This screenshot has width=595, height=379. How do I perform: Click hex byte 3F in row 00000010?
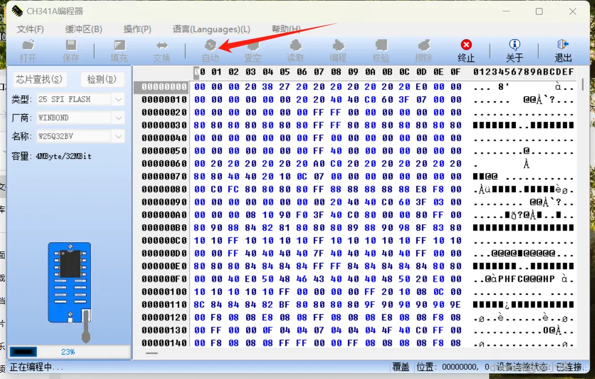404,100
